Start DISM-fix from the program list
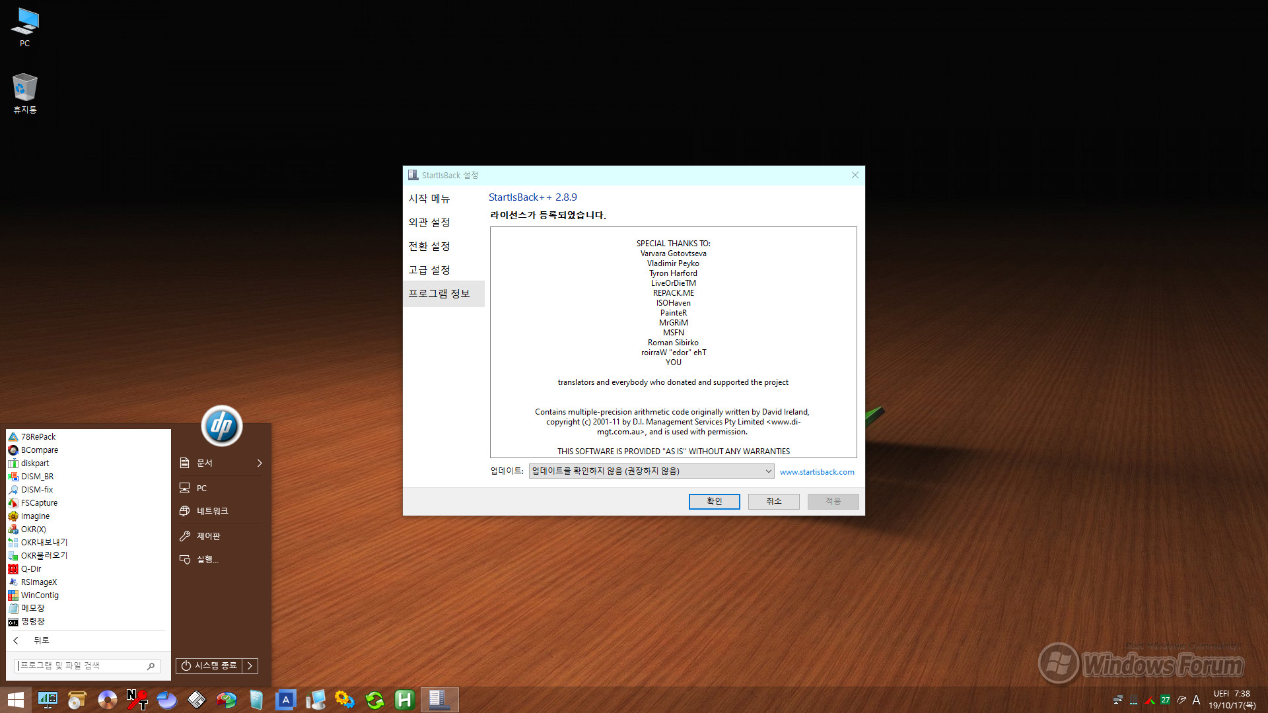 point(37,489)
